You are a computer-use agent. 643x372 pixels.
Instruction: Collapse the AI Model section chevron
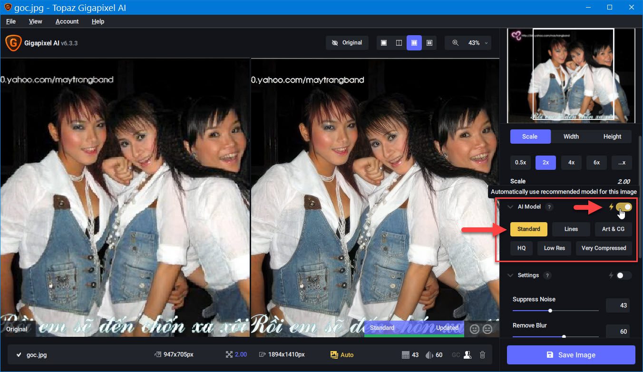pyautogui.click(x=510, y=207)
